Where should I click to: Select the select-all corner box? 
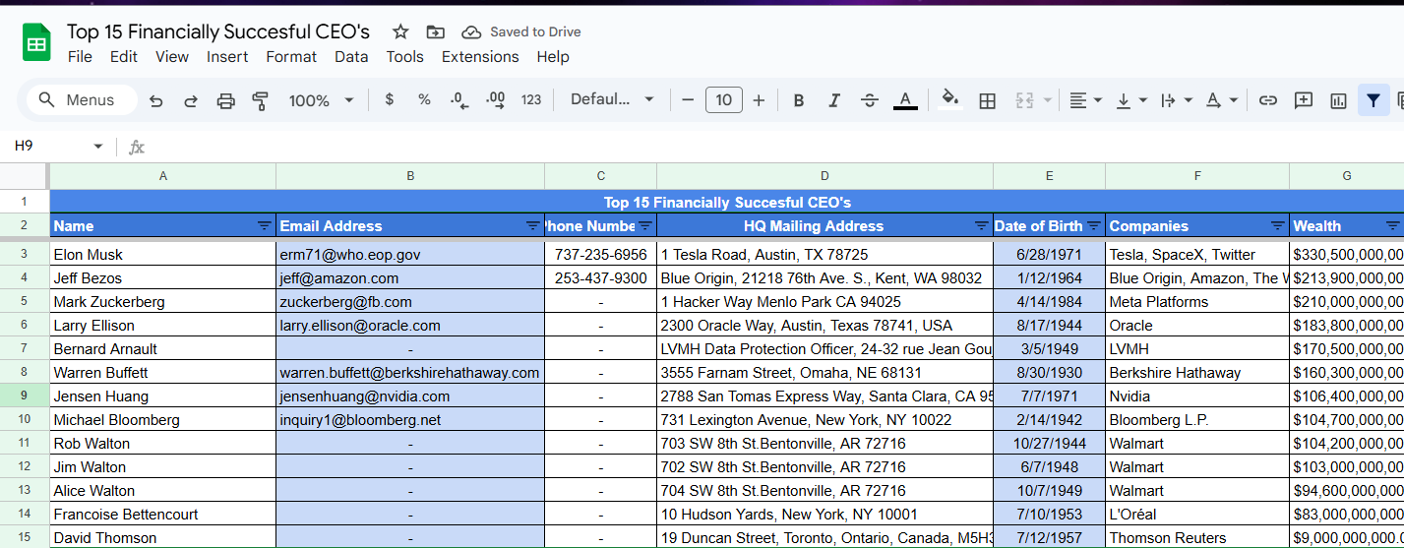[24, 176]
